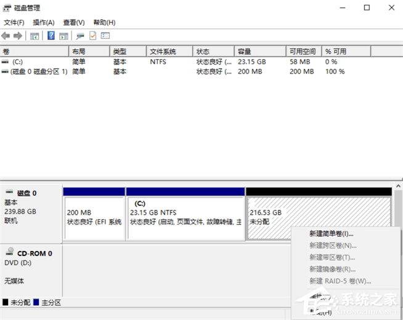This screenshot has width=403, height=320.
Task: Open the 文件(F) menu
Action: pos(14,23)
